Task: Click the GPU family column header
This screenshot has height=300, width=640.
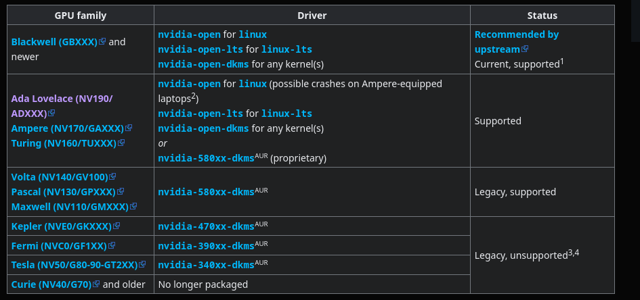Action: pyautogui.click(x=81, y=16)
